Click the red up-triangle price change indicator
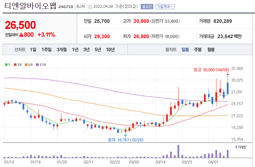Viewport: 255px width, 167px height. point(21,35)
